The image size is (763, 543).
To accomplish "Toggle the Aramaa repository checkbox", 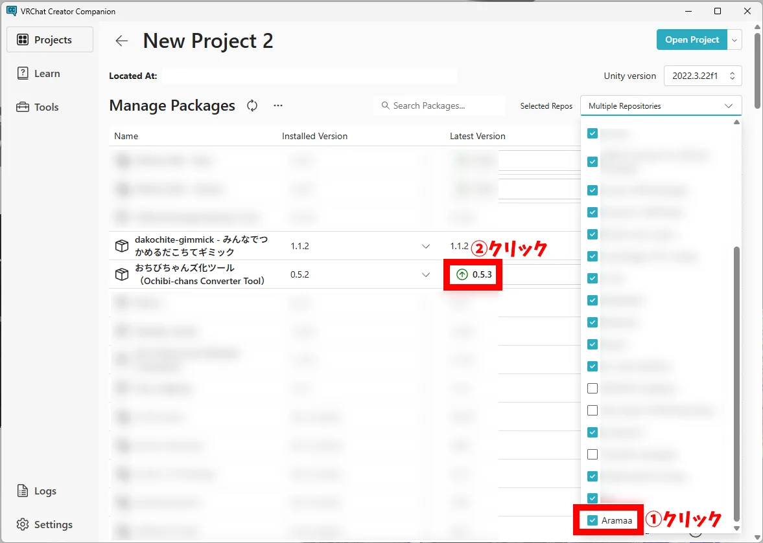I will click(593, 520).
